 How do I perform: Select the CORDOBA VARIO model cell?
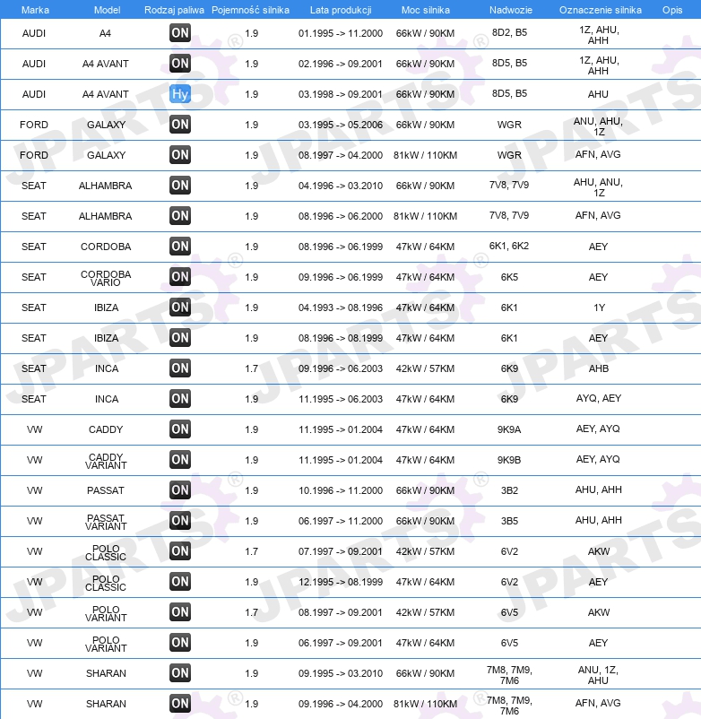click(x=106, y=278)
